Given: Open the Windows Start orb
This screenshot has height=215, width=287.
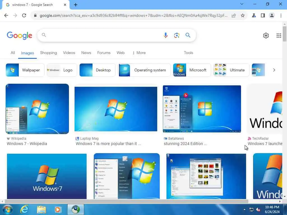Looking at the screenshot, I should pyautogui.click(x=8, y=209).
